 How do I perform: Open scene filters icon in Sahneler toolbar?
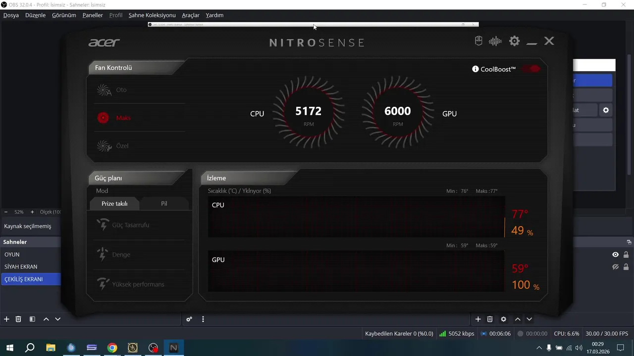coord(32,319)
